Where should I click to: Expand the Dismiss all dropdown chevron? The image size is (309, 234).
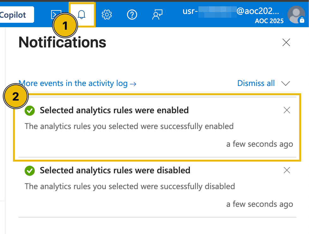click(x=286, y=83)
